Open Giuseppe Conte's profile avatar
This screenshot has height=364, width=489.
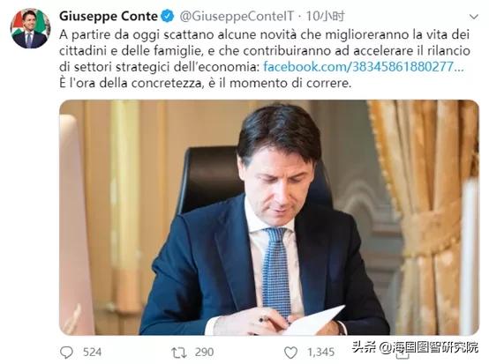tap(30, 29)
